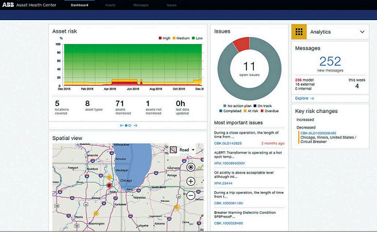Image resolution: width=377 pixels, height=232 pixels.
Task: Click 'During a close operation' issue text
Action: click(x=246, y=135)
